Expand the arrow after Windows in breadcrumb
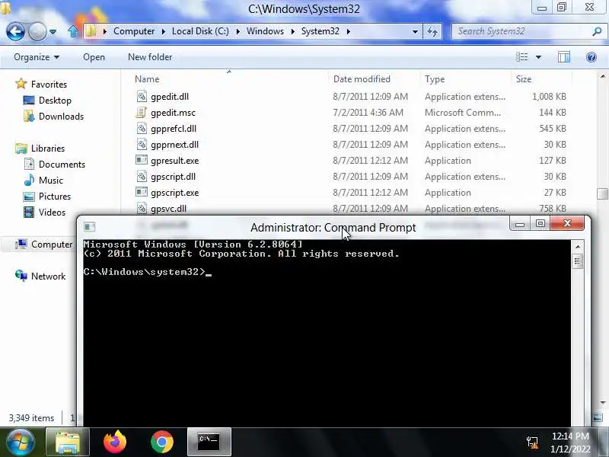 (293, 31)
